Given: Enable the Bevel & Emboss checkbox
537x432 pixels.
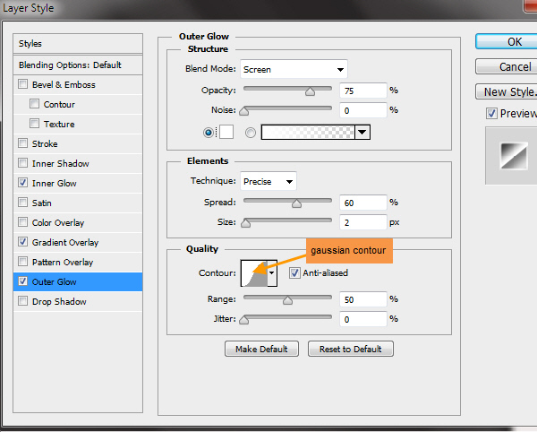Looking at the screenshot, I should point(23,85).
